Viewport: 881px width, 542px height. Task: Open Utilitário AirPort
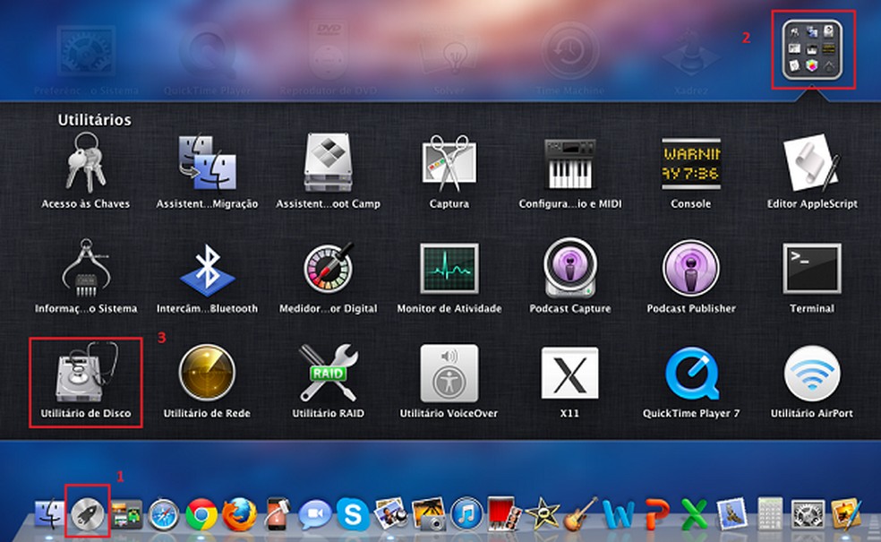pyautogui.click(x=812, y=376)
